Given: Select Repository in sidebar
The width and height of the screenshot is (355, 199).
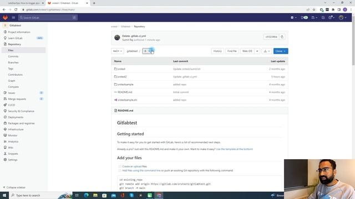Looking at the screenshot, I should tap(14, 44).
